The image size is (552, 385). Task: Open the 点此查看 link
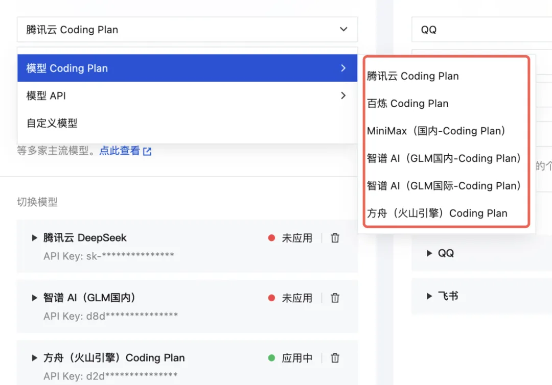120,151
